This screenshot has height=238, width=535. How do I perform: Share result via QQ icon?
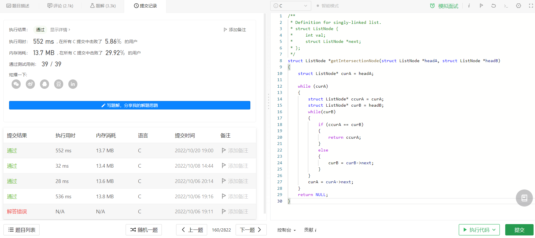[x=45, y=84]
